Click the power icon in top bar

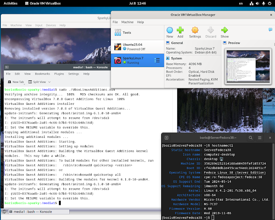coord(270,3)
